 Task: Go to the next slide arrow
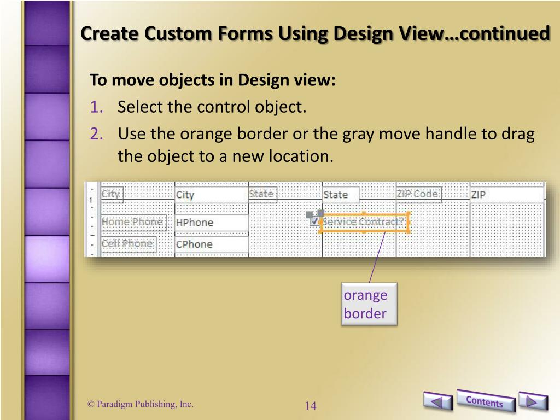pyautogui.click(x=533, y=401)
